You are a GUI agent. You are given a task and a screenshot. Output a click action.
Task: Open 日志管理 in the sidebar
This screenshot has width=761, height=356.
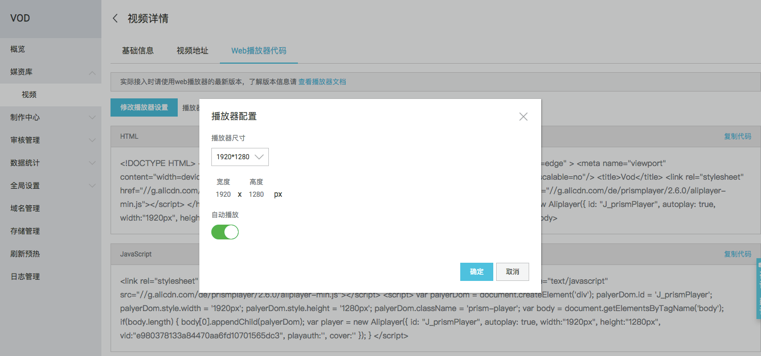coord(51,277)
